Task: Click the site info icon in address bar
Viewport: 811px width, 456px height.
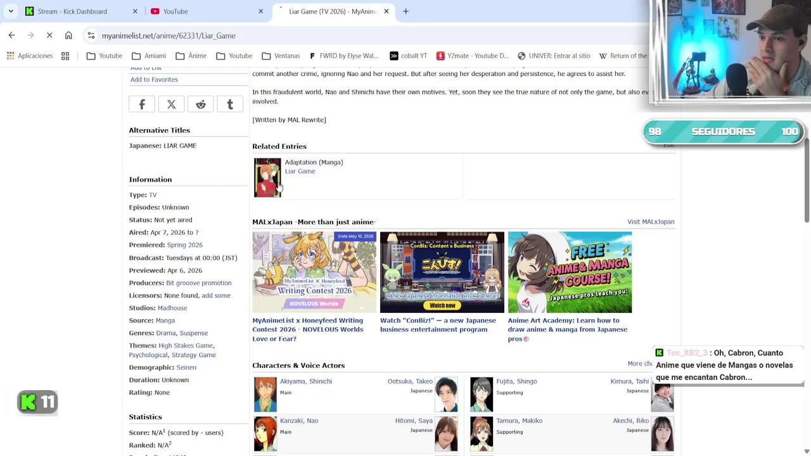Action: coord(91,35)
